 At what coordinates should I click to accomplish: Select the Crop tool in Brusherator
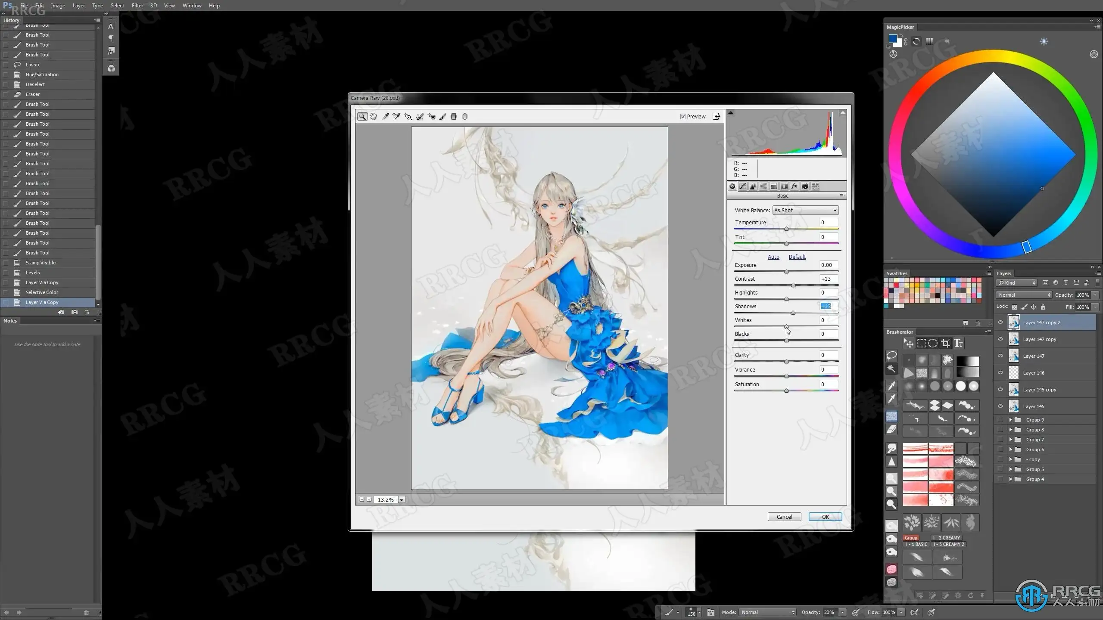click(945, 343)
